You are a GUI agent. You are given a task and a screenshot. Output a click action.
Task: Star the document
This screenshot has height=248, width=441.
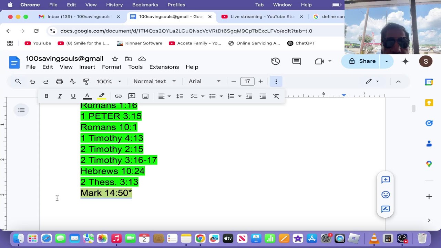coord(115,59)
